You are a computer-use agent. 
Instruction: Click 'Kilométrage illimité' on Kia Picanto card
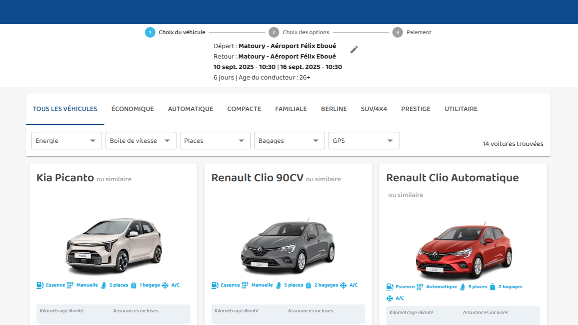coord(62,311)
